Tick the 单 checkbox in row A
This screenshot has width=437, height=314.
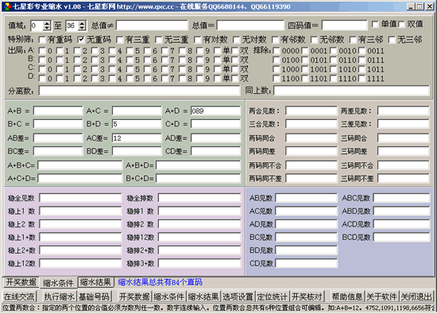218,51
